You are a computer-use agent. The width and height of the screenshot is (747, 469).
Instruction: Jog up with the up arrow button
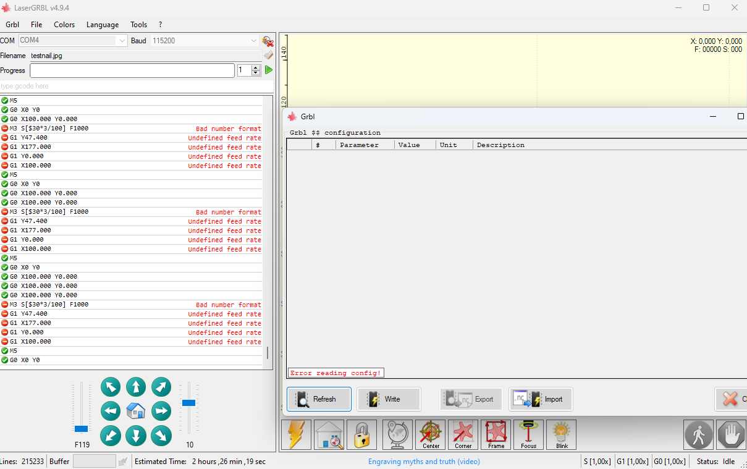click(x=136, y=387)
